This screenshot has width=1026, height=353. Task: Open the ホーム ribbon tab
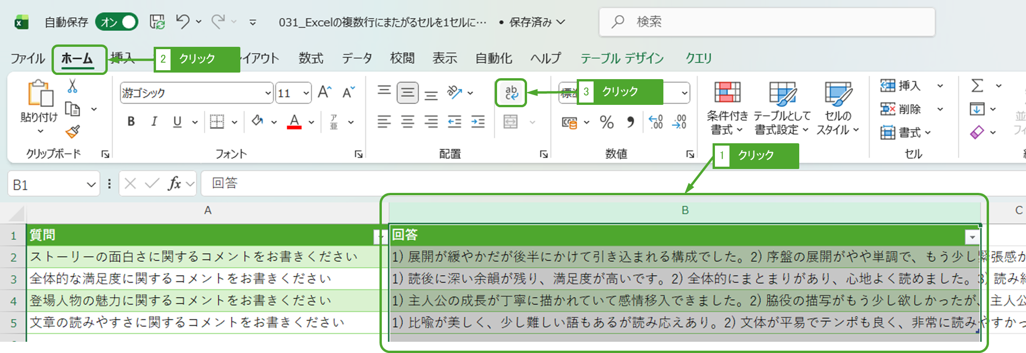[77, 59]
